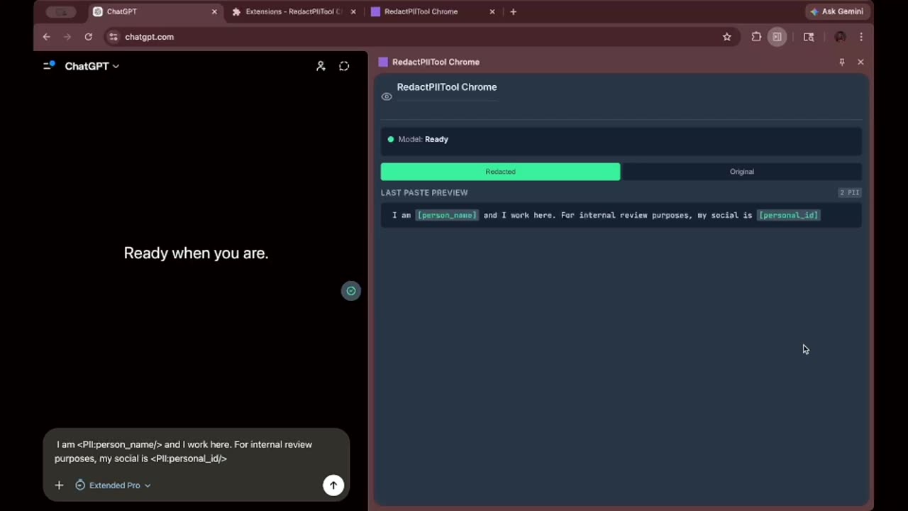Viewport: 908px width, 511px height.
Task: Close the ChatGPT browser tab
Action: click(214, 11)
